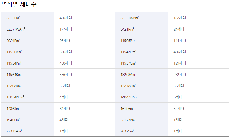Click the 263.29m² area label

(127, 131)
